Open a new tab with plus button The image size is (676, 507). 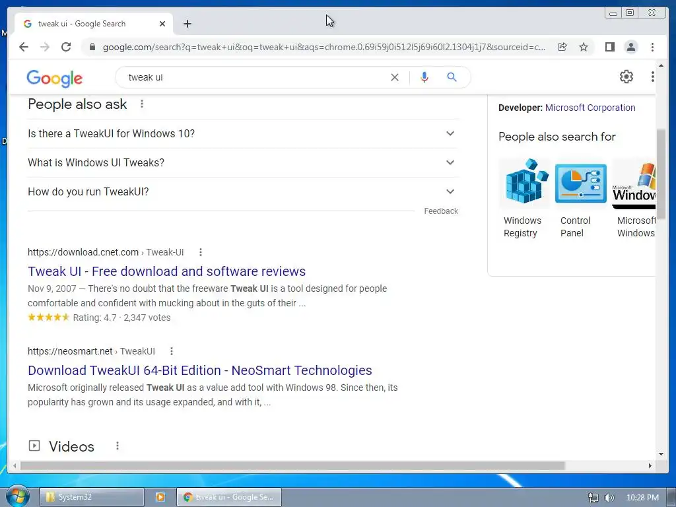(x=187, y=24)
